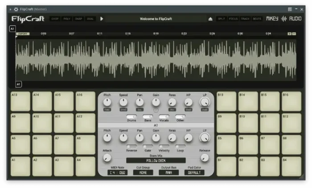This screenshot has width=312, height=188.
Task: Click the eject/load sample icon
Action: click(210, 19)
